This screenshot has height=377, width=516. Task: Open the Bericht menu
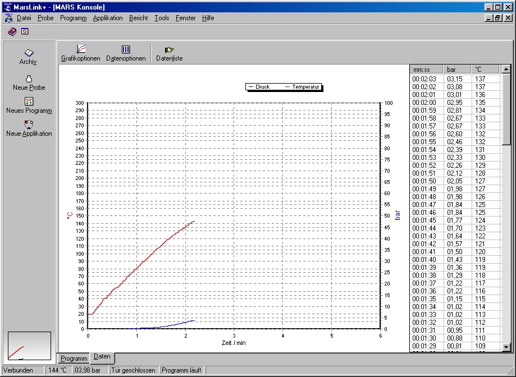pos(138,18)
